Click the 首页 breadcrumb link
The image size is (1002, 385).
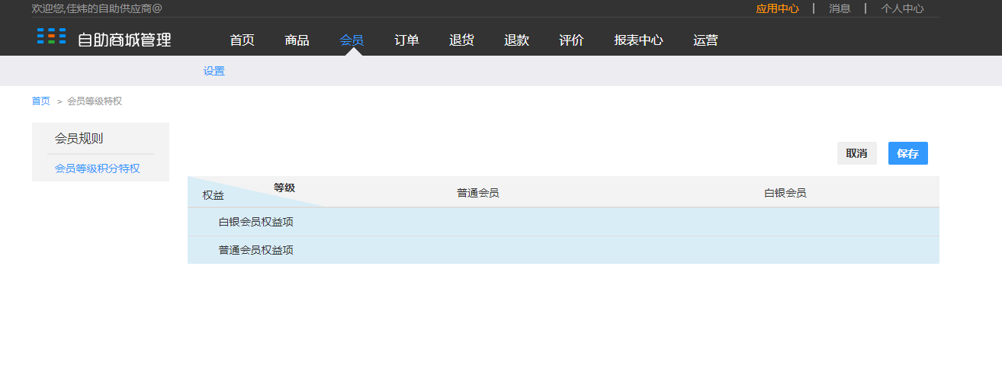pyautogui.click(x=41, y=101)
